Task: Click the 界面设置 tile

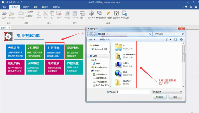Action: point(74,67)
